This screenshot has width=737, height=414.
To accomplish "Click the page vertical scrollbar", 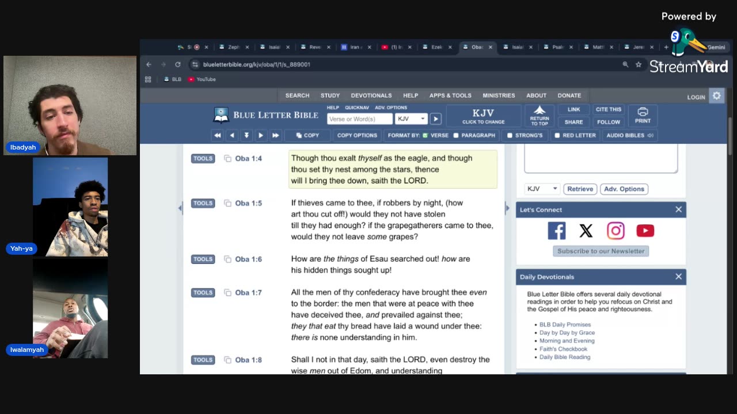I will 730,135.
